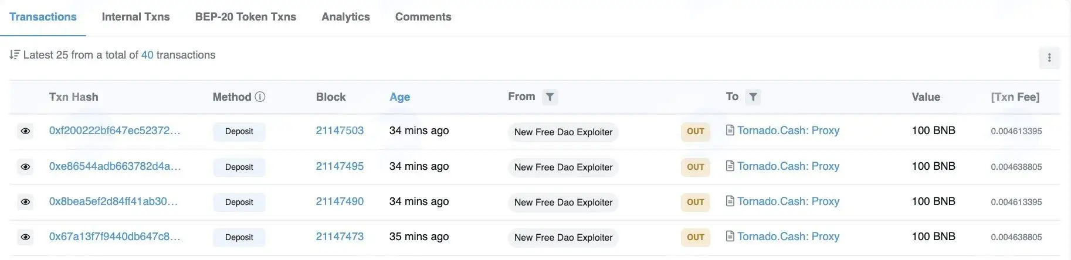1071x260 pixels.
Task: Click the contract icon next to block 21147473 recipient
Action: (730, 236)
